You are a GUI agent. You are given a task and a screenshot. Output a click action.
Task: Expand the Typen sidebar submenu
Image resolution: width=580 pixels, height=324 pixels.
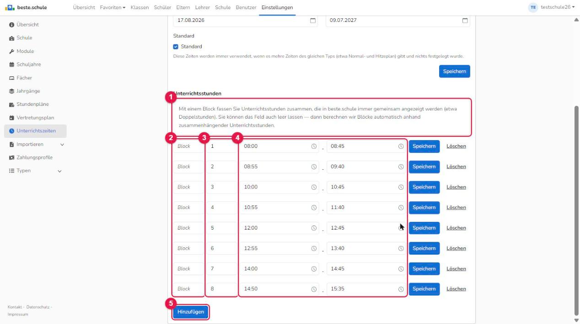(59, 171)
